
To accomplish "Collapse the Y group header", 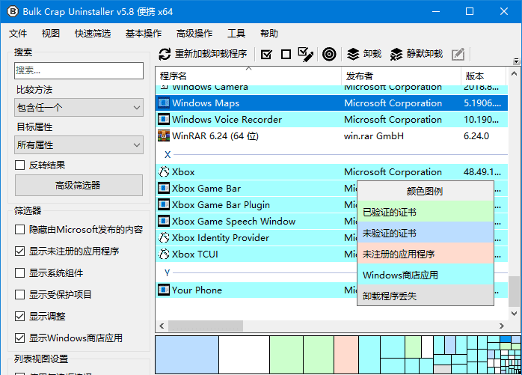I will pyautogui.click(x=167, y=273).
